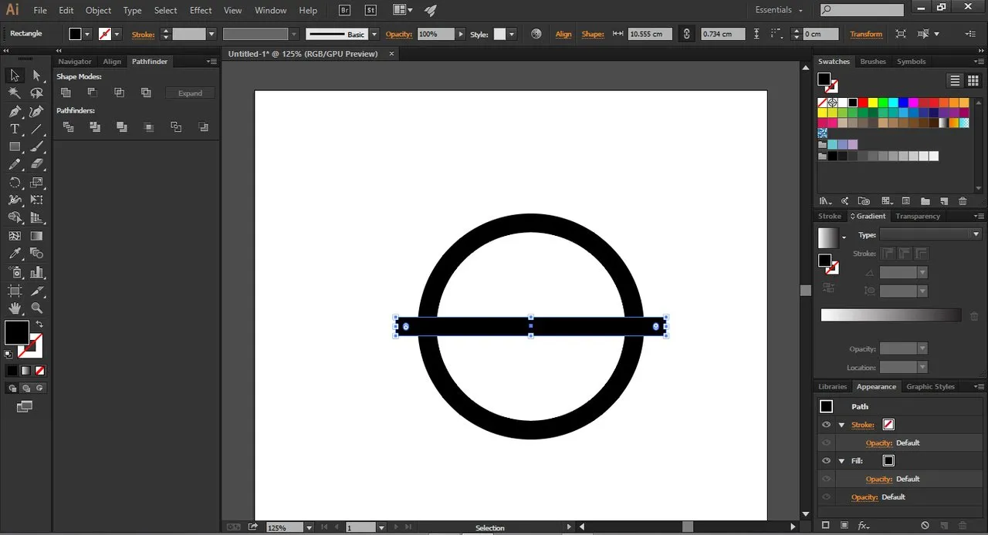This screenshot has width=988, height=535.
Task: Select the Eyedropper tool
Action: pos(15,254)
